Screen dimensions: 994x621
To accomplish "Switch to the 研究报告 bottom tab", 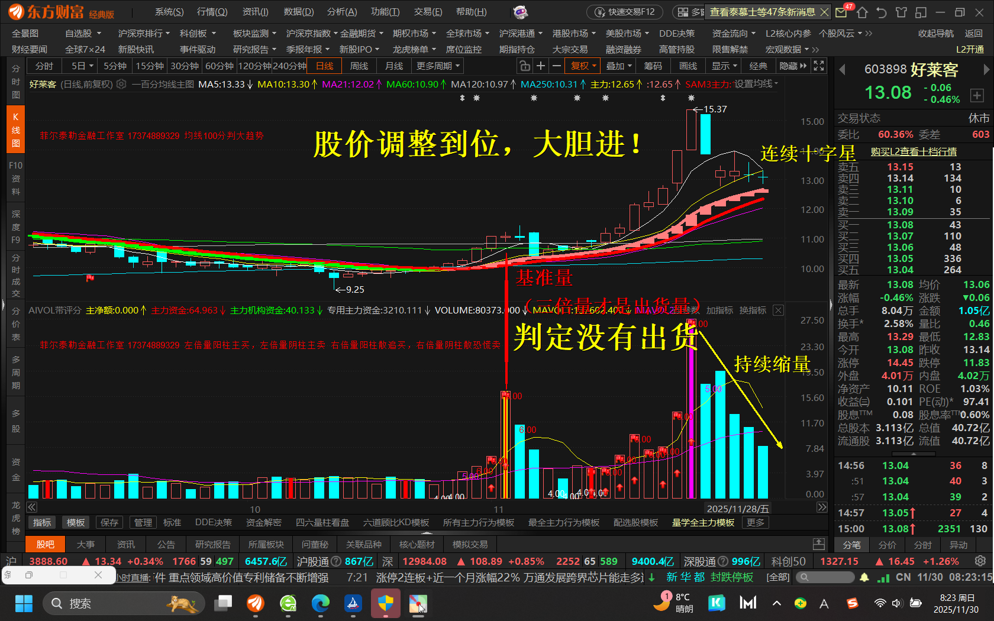I will [213, 544].
